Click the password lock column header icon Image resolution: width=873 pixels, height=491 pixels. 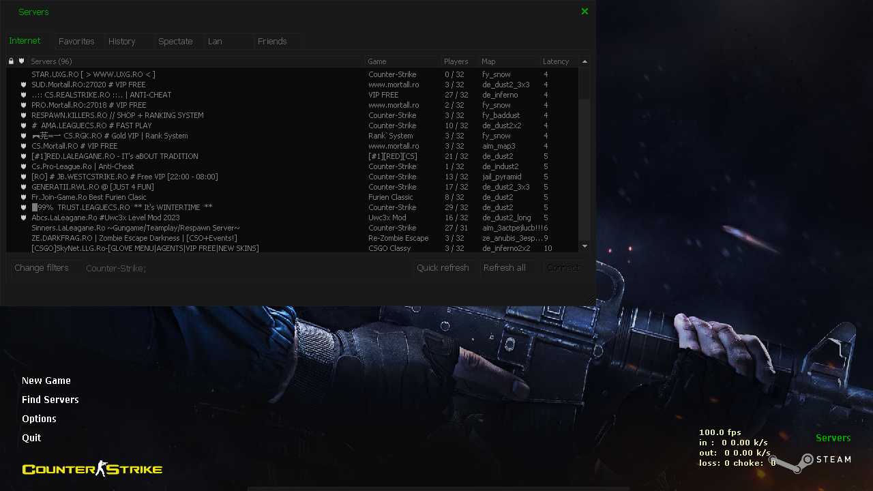(11, 61)
